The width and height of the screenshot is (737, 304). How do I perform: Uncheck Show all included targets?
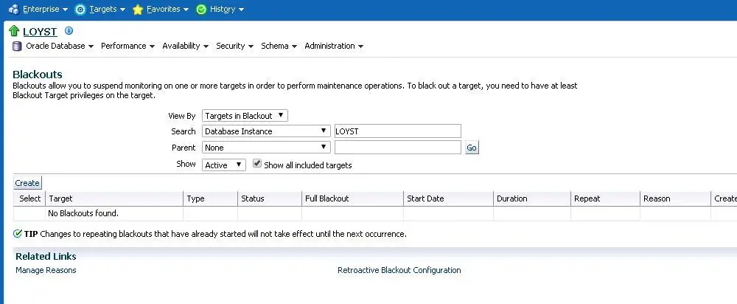tap(257, 164)
